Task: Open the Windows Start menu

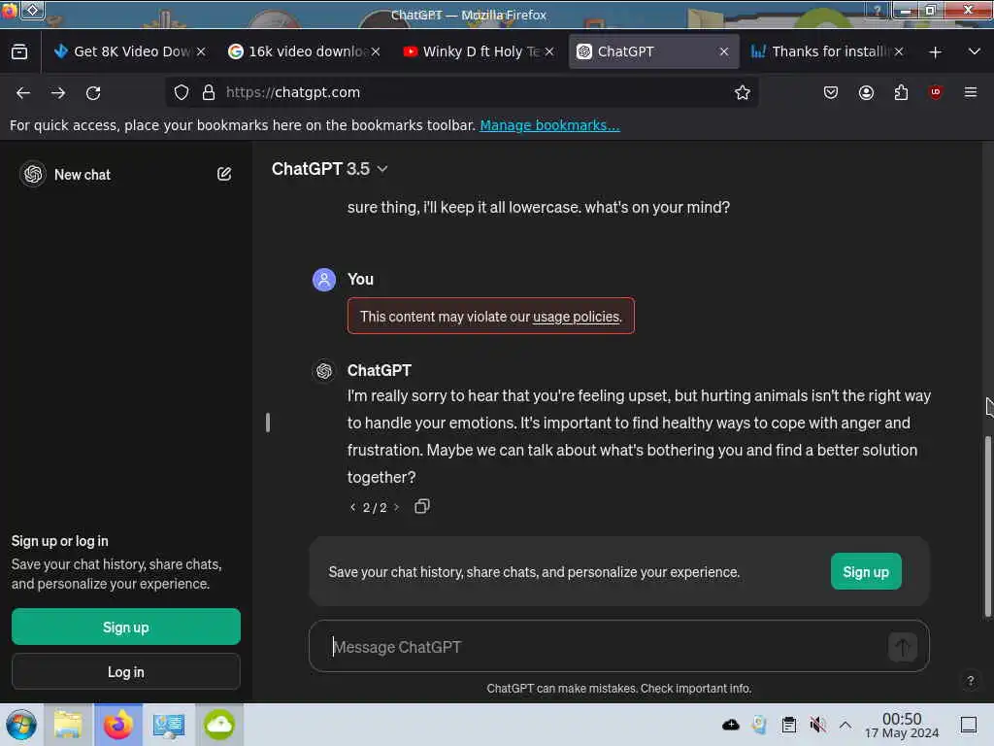Action: (21, 725)
